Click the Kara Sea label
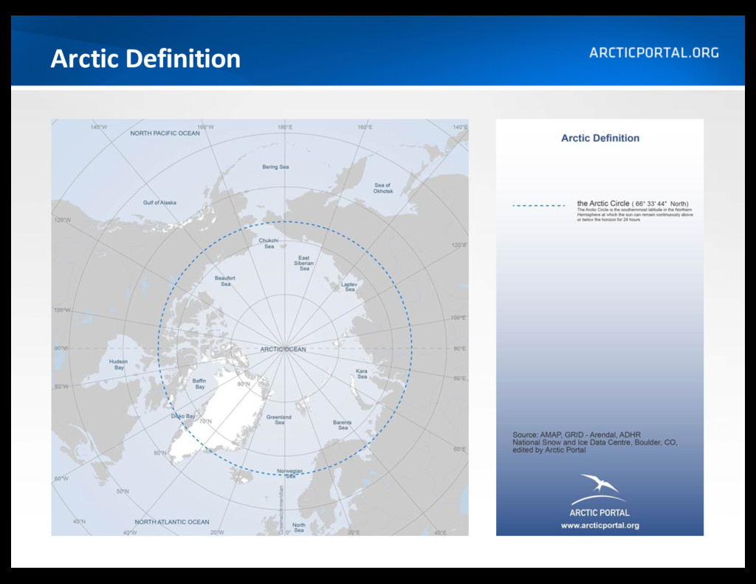756x584 pixels. pyautogui.click(x=362, y=374)
